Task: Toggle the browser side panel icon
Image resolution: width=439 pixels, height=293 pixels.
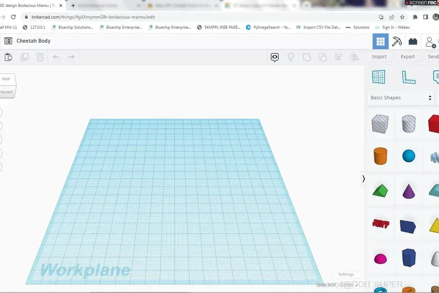Action: [425, 17]
